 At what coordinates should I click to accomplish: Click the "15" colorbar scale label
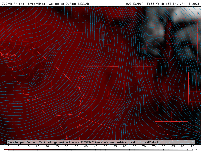(x=37, y=146)
